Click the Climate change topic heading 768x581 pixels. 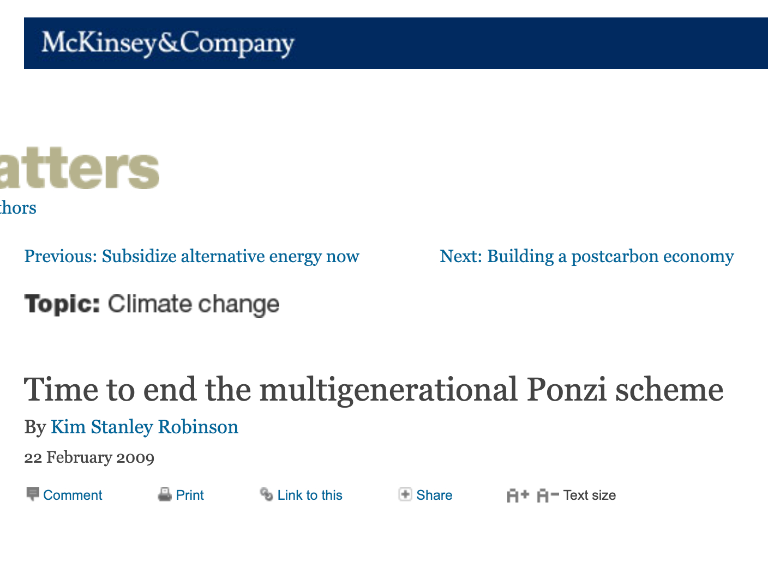[x=152, y=304]
